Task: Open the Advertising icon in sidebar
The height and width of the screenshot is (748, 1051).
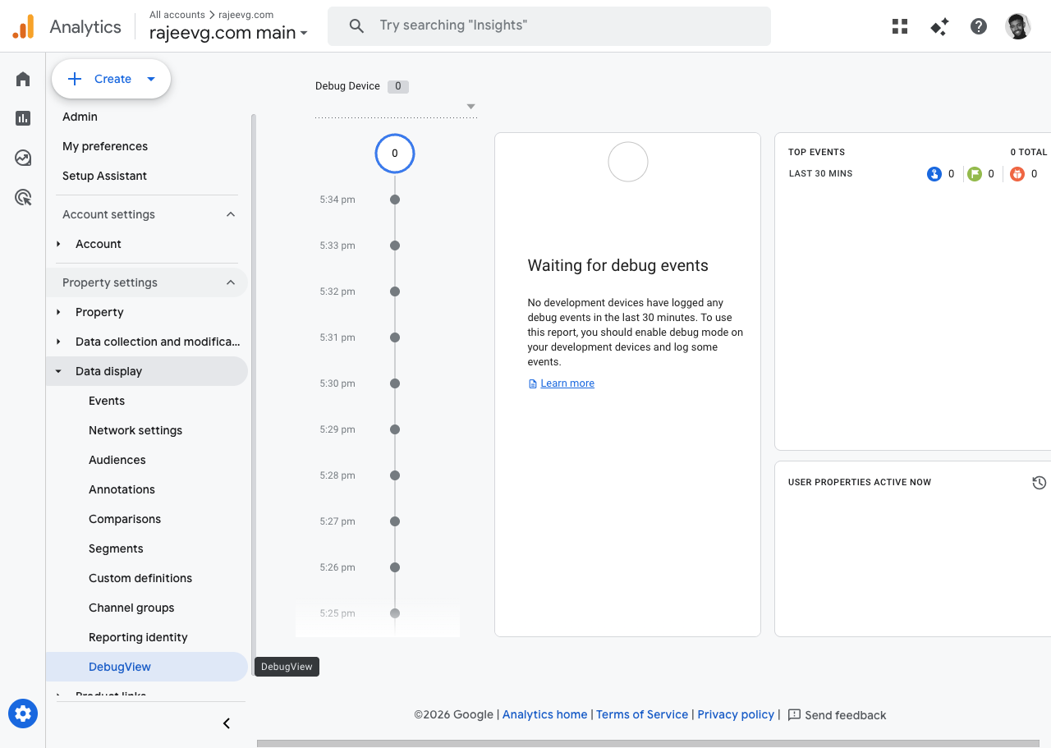Action: [x=23, y=197]
